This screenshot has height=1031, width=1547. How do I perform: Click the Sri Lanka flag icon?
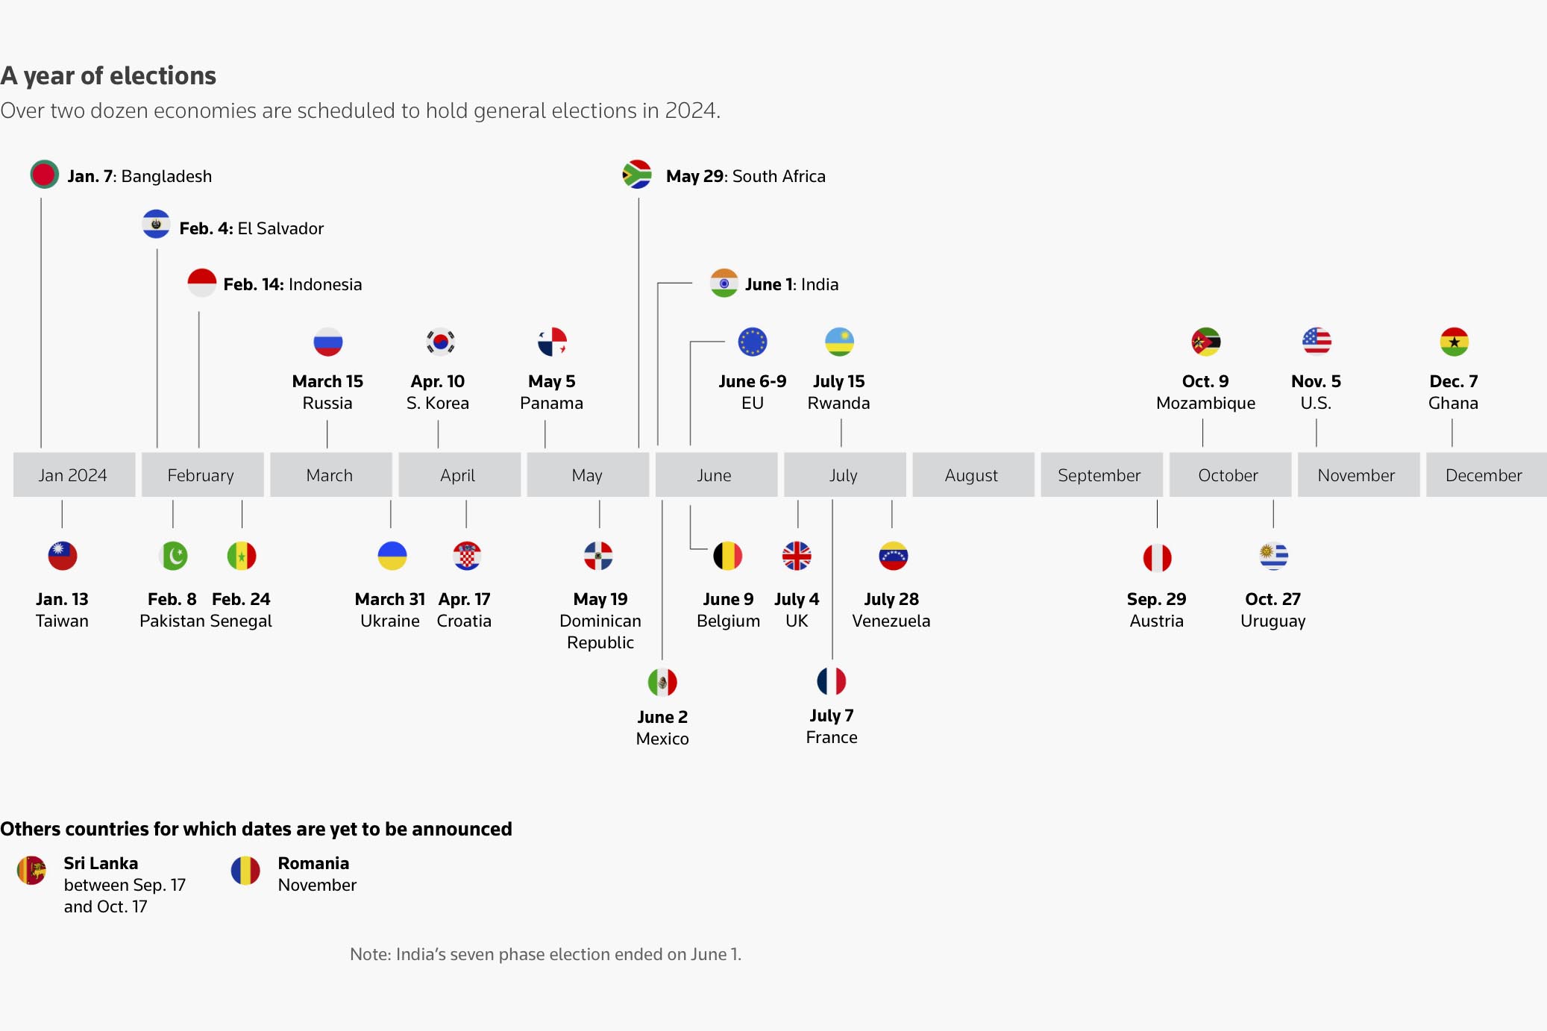click(x=31, y=870)
